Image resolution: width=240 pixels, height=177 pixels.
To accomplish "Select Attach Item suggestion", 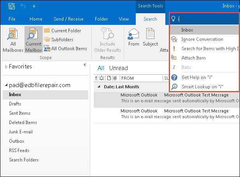I will click(x=205, y=58).
